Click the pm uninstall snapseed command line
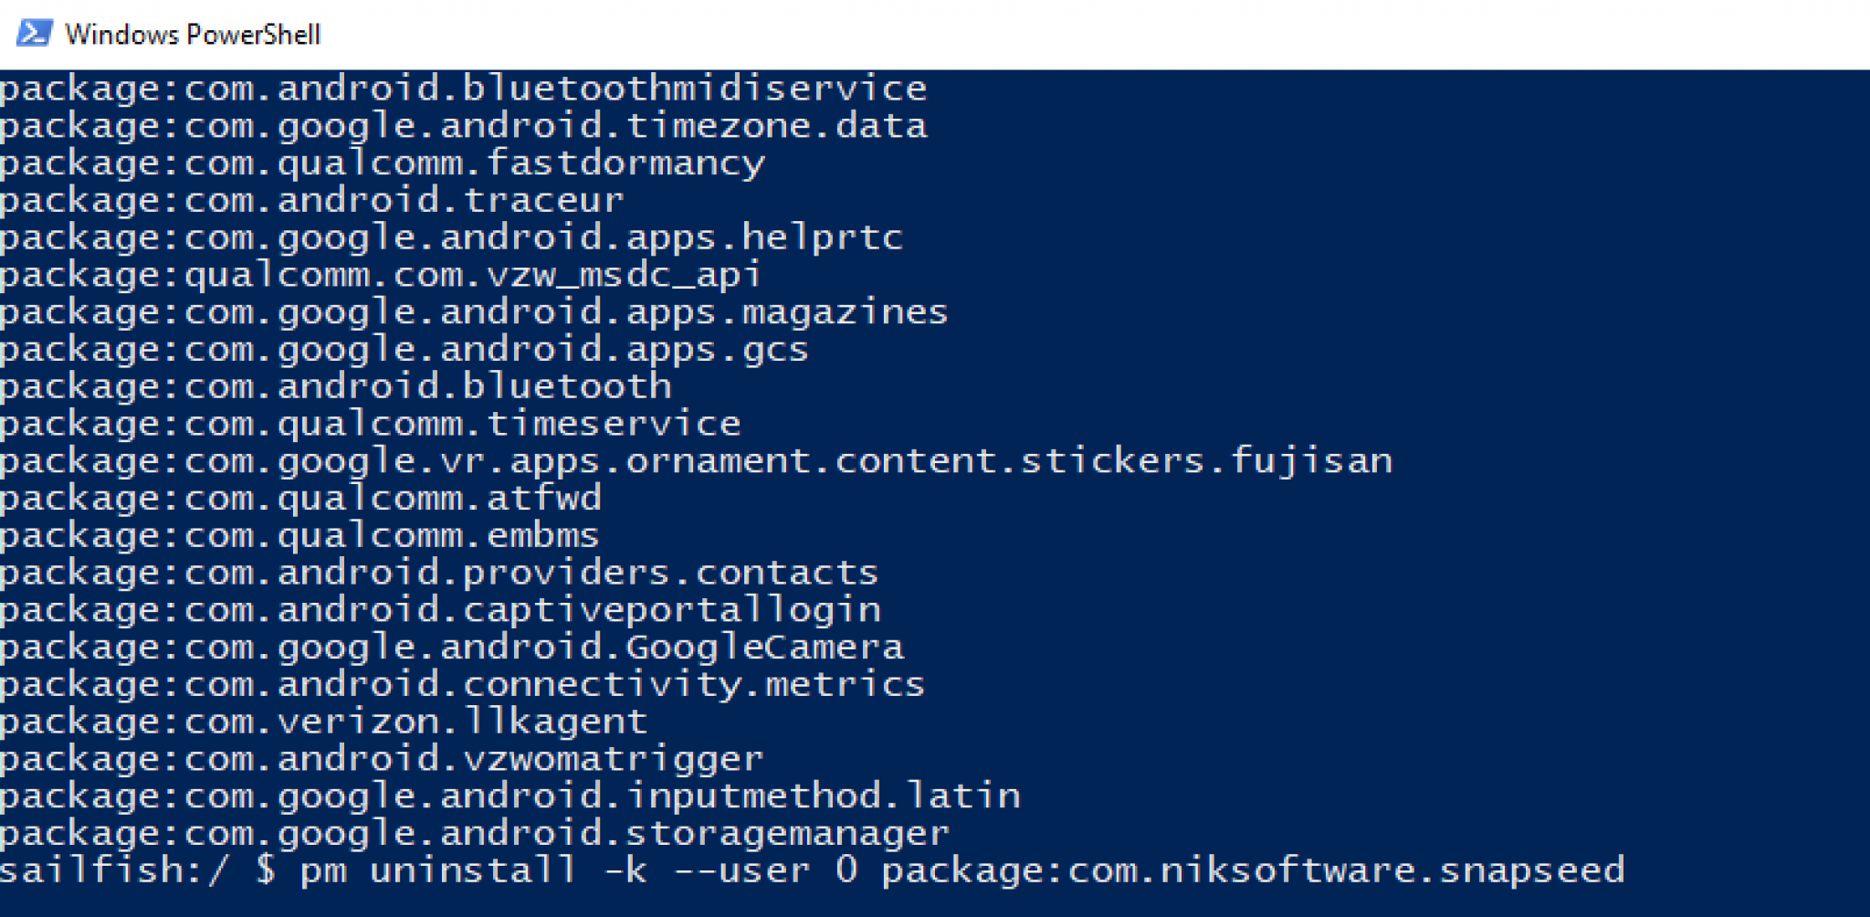The height and width of the screenshot is (917, 1870). pyautogui.click(x=812, y=870)
